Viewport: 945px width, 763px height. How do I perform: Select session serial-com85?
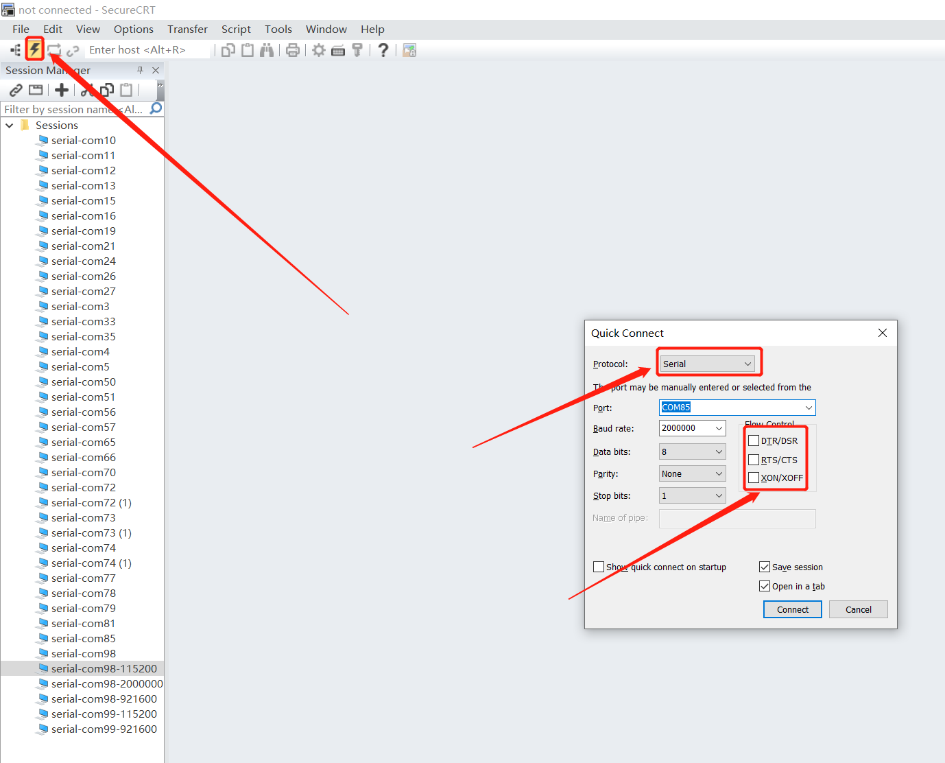(x=84, y=638)
